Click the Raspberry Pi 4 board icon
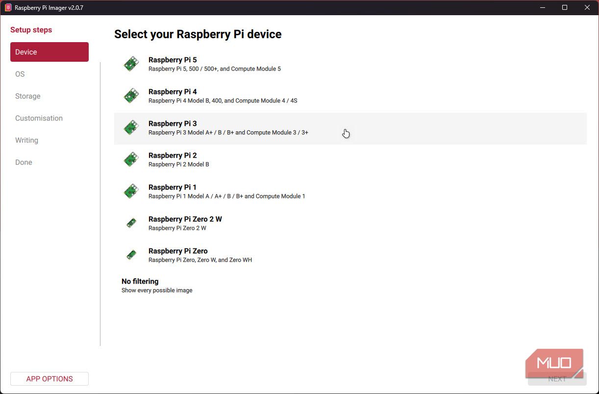 click(x=131, y=96)
